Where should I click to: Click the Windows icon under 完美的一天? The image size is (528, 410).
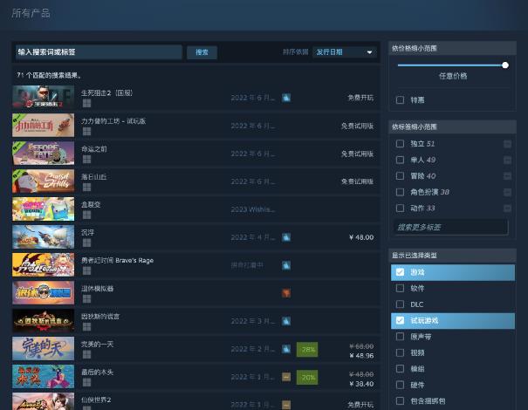tap(86, 354)
